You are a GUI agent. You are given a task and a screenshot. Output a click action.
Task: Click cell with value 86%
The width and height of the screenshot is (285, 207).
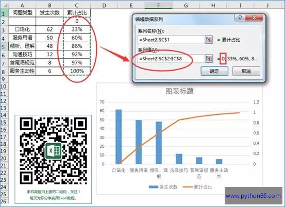pos(77,46)
